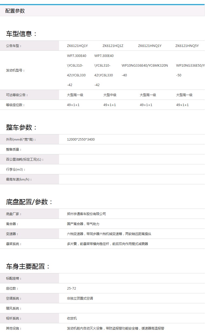Click the 悬架系统 row label
The width and height of the screenshot is (205, 333).
[x=14, y=244]
